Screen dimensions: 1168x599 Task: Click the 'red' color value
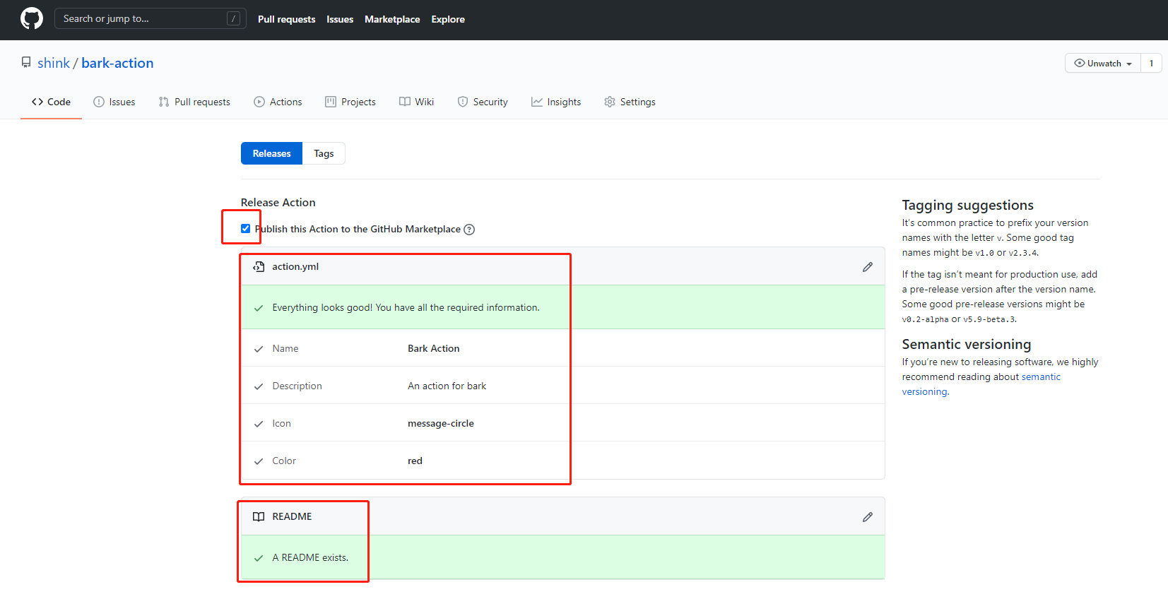pyautogui.click(x=415, y=461)
